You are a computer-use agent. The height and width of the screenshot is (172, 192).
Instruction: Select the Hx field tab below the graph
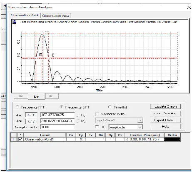pos(21,96)
